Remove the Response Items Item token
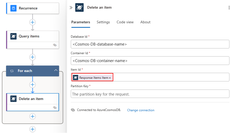Screen dimensions: 231x133 [110, 78]
